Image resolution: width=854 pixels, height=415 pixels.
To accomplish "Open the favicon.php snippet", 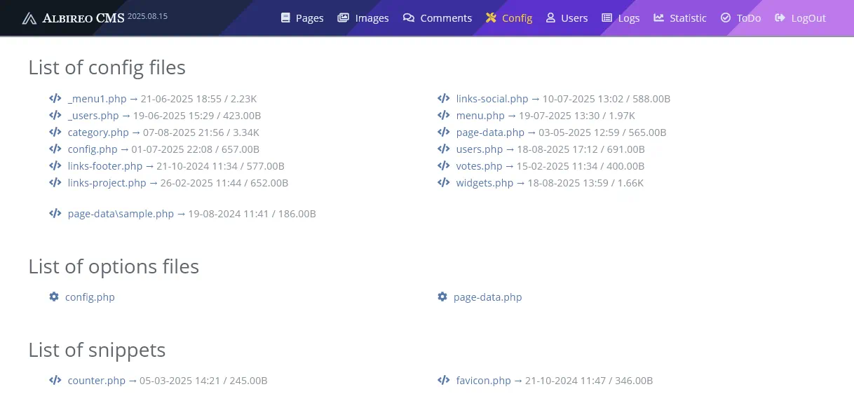I will coord(483,380).
